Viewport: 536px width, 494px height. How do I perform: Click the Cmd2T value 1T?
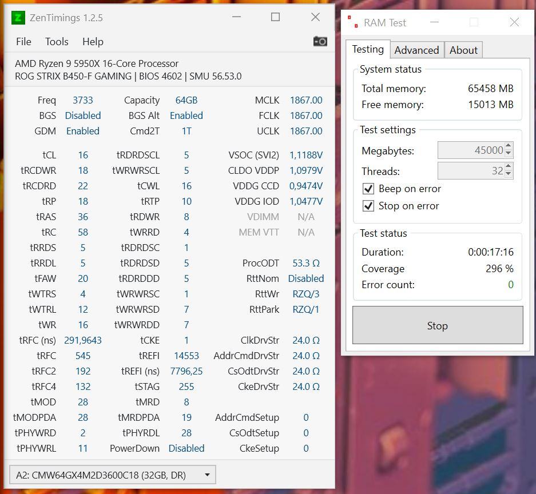coord(186,131)
